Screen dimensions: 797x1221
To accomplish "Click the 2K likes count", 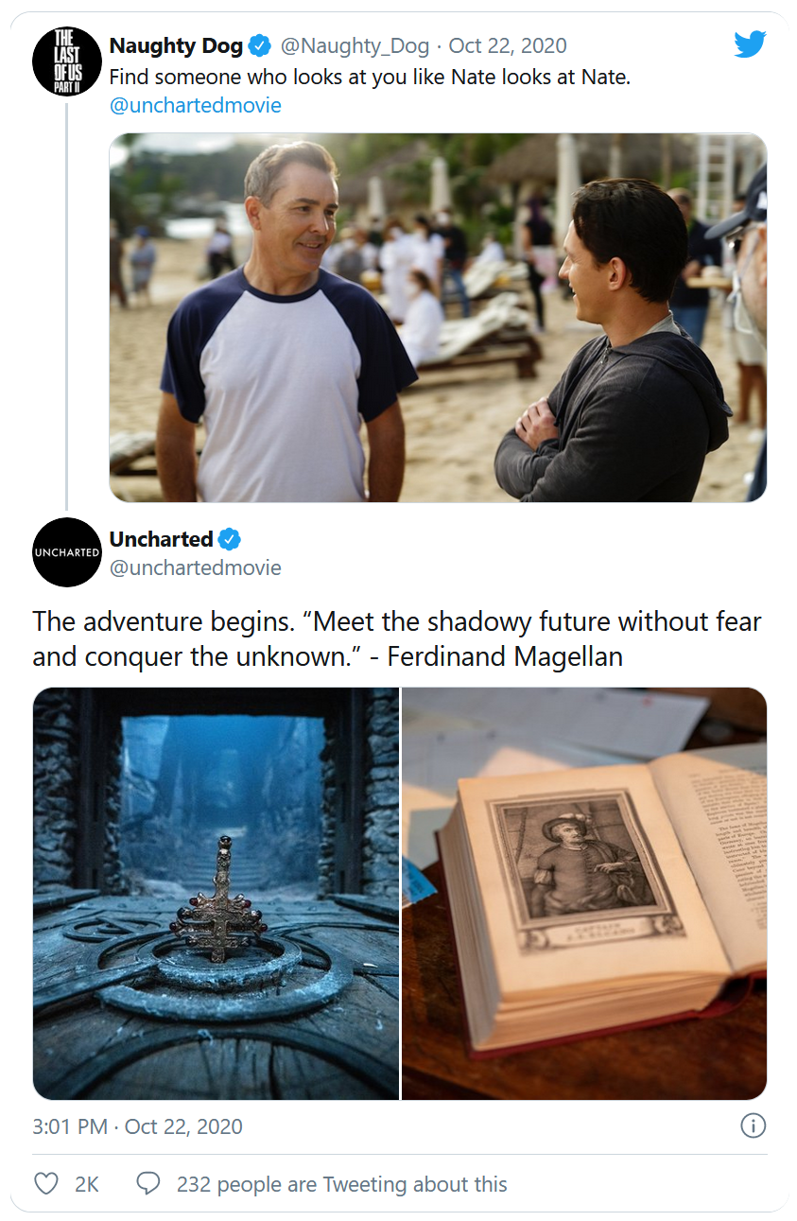I will pyautogui.click(x=87, y=1184).
